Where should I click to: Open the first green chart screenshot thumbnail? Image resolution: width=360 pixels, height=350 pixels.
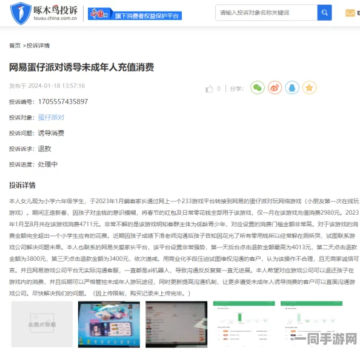(x=244, y=324)
